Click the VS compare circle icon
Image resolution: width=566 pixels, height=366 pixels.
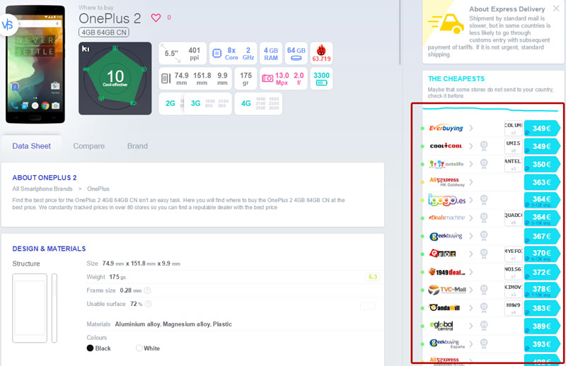pyautogui.click(x=7, y=25)
